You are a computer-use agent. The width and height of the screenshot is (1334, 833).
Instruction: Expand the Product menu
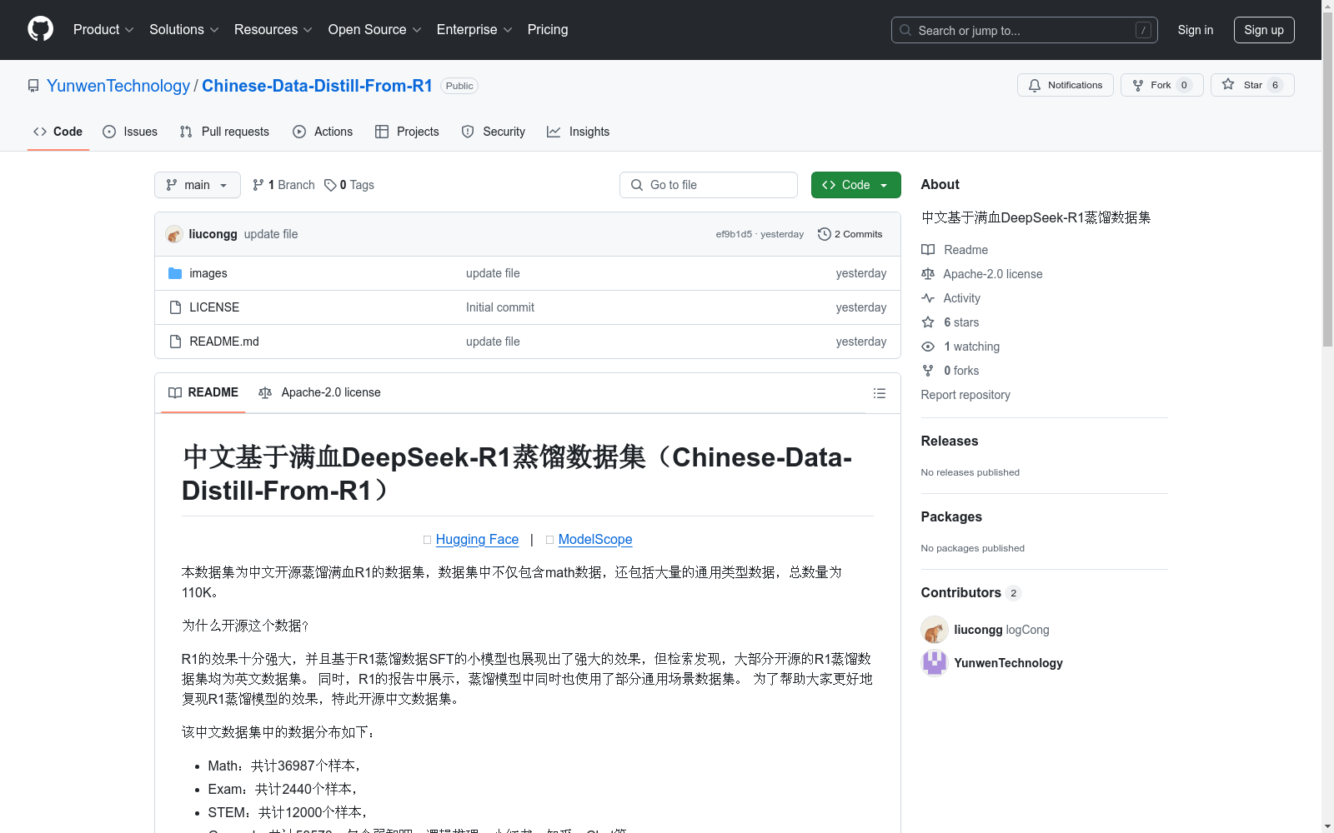coord(103,29)
